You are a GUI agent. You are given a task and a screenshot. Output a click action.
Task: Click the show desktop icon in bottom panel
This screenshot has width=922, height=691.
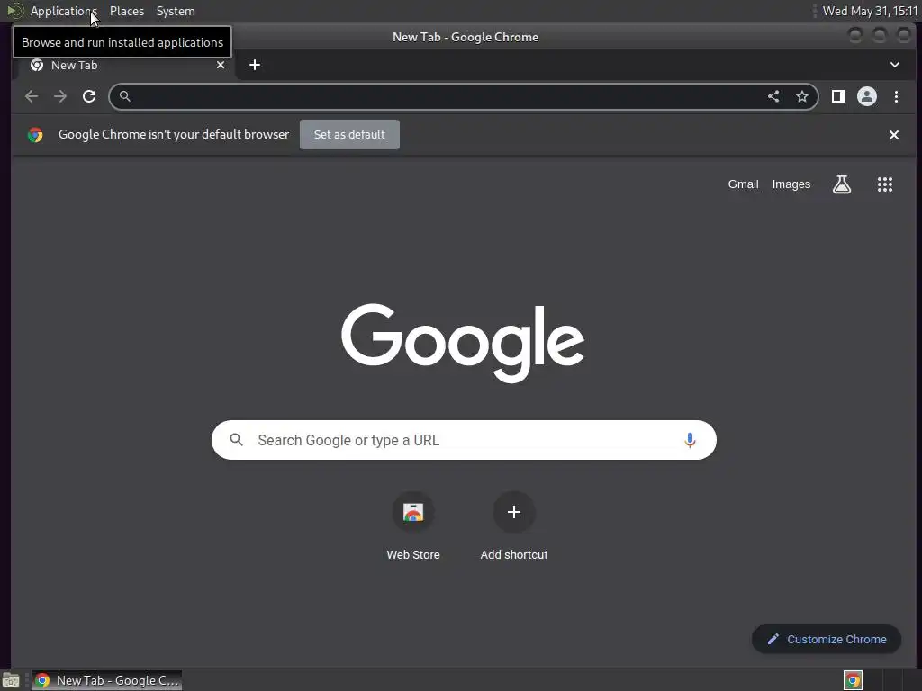pyautogui.click(x=11, y=680)
